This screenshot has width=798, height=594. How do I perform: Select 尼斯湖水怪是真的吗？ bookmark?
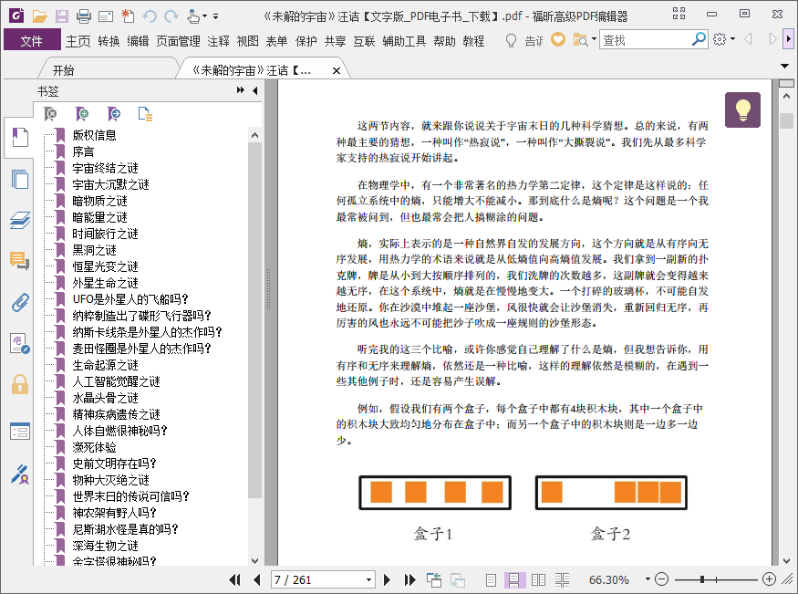[x=125, y=529]
